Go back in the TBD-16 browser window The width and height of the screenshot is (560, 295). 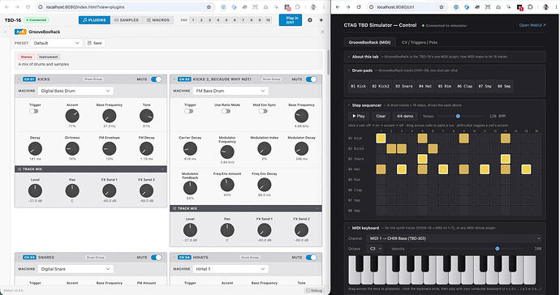coord(6,6)
